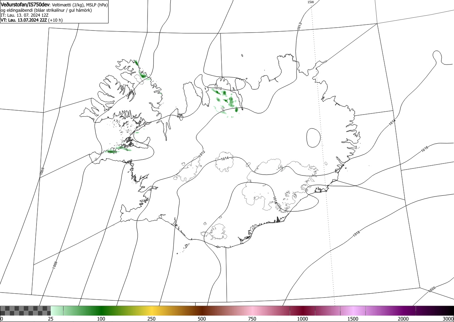Click the colorbar tick label 1000
454x322 pixels.
tap(303, 319)
